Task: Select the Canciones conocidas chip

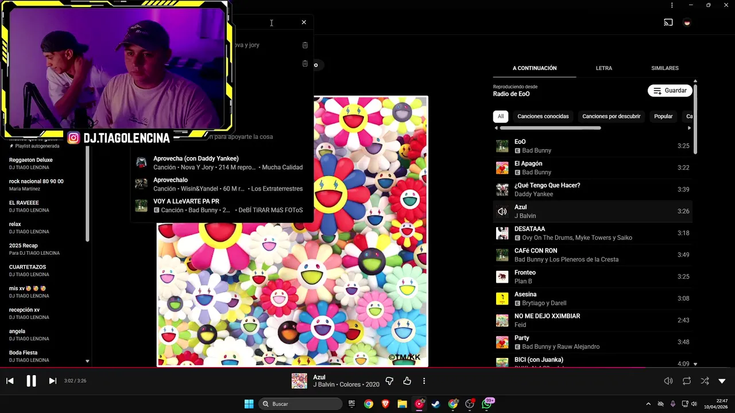Action: click(x=543, y=116)
